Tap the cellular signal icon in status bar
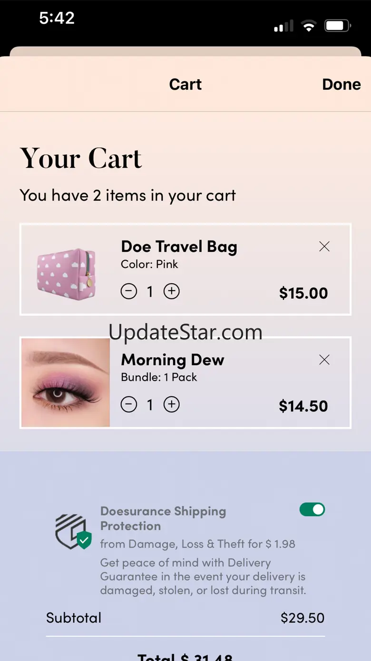This screenshot has height=661, width=371. click(x=284, y=27)
